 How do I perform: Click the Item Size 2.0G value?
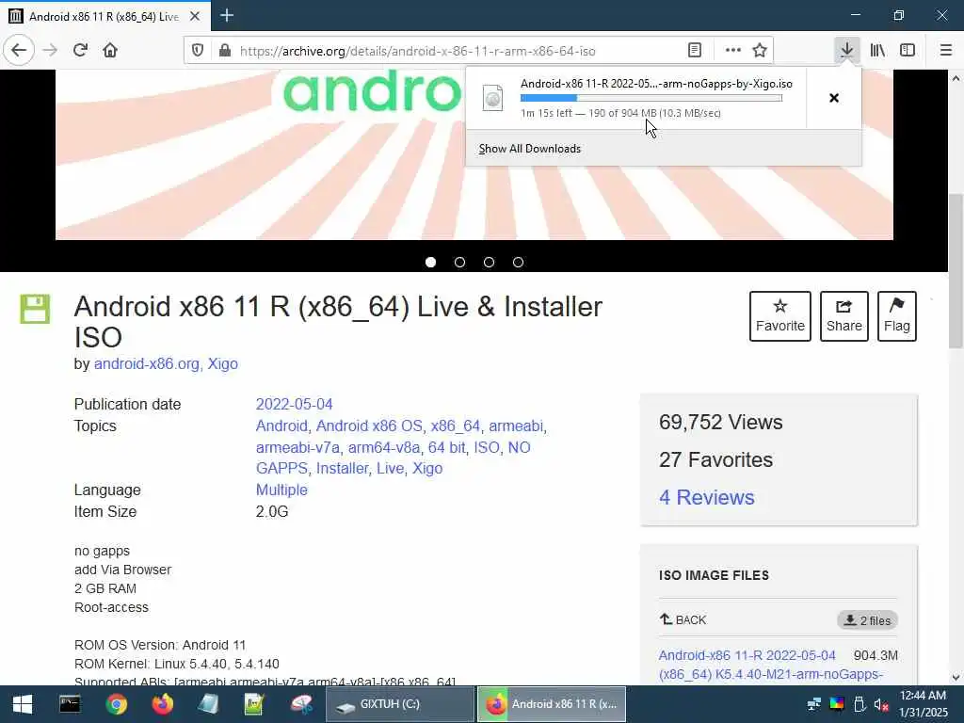272,511
